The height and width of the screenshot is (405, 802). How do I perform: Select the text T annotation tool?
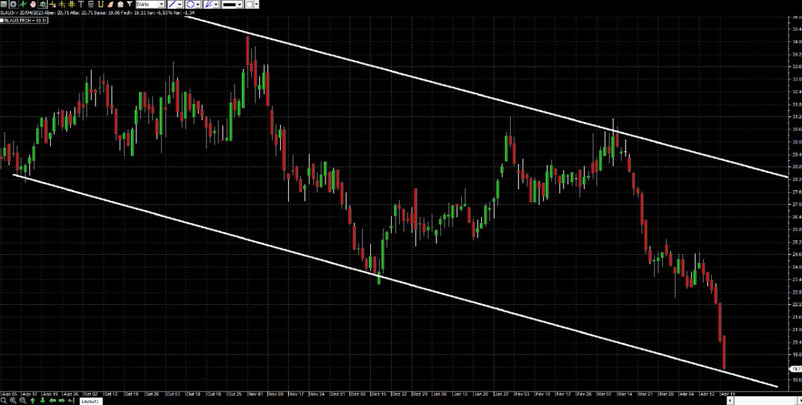coord(81,4)
